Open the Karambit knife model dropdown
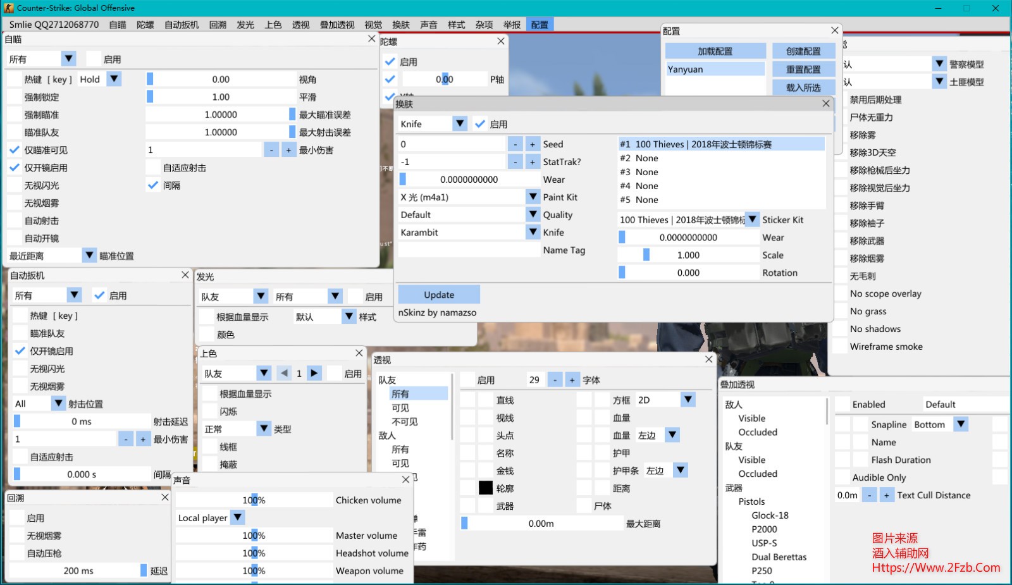The width and height of the screenshot is (1012, 585). click(533, 233)
